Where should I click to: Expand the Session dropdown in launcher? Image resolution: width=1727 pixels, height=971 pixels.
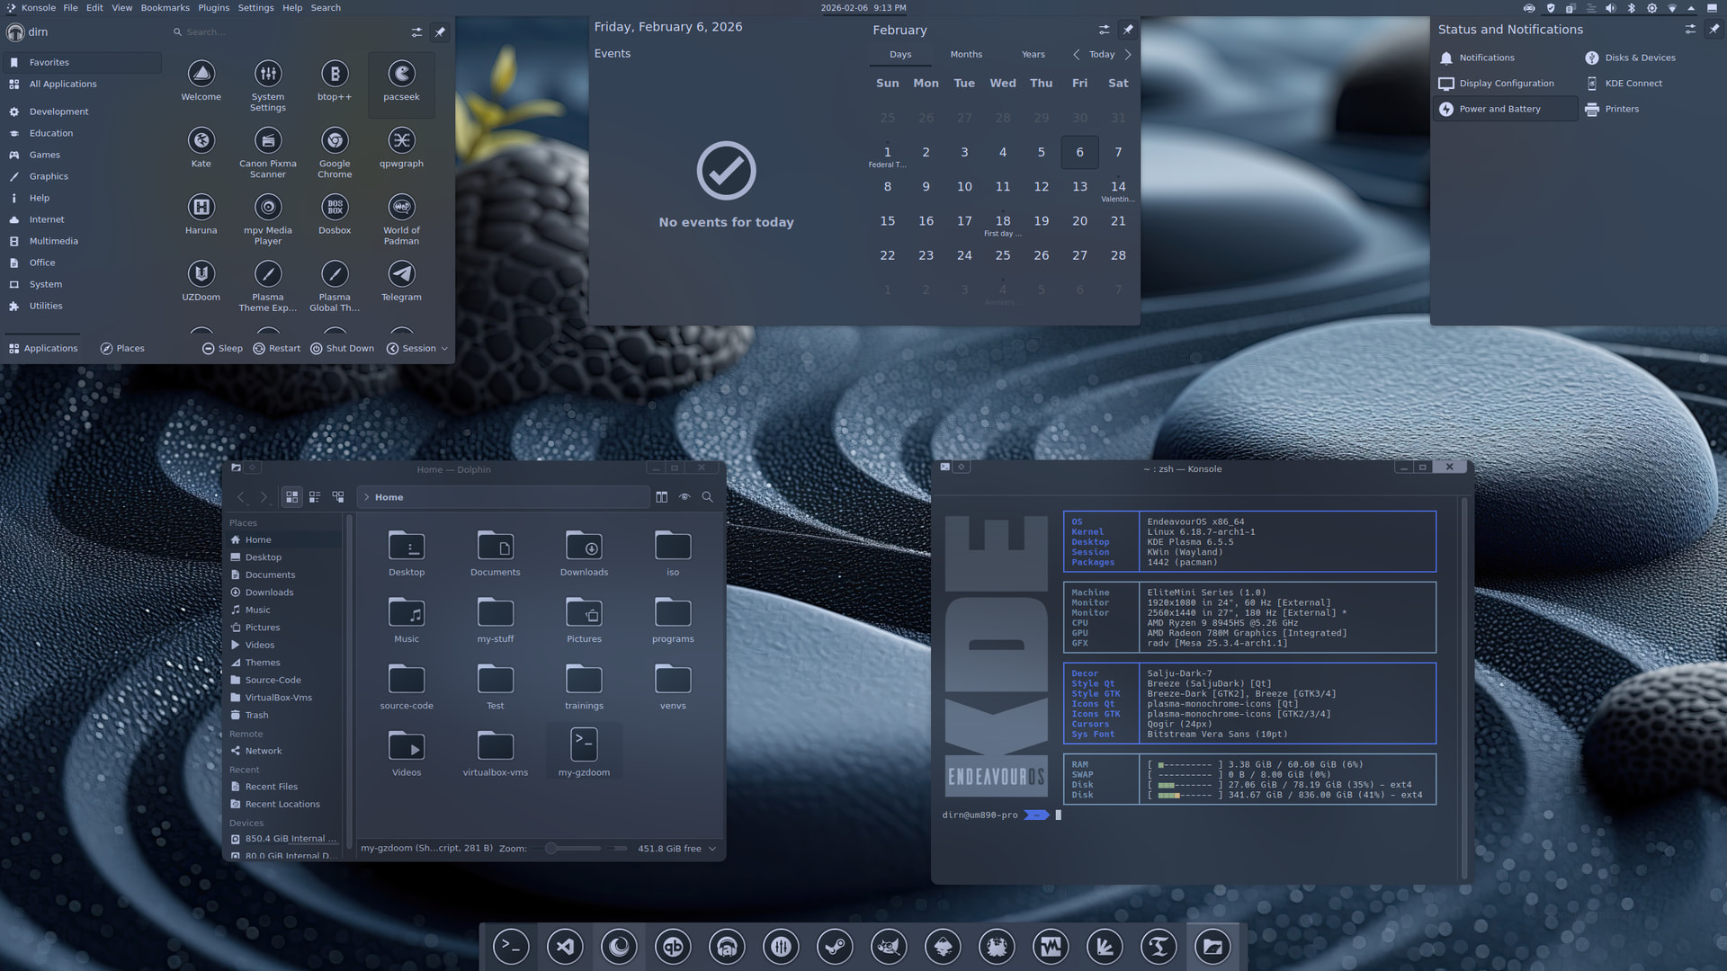point(417,349)
